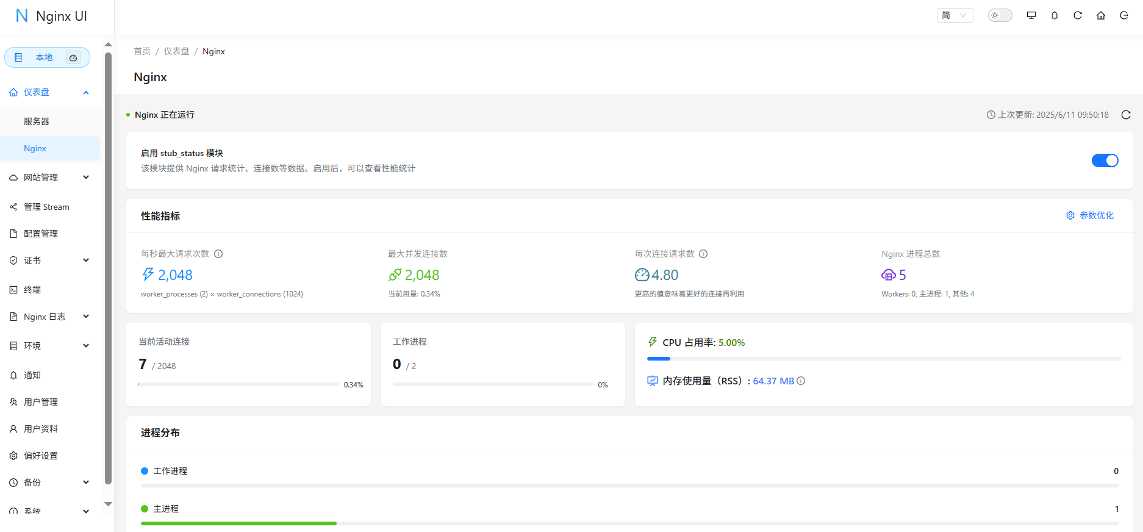Screen dimensions: 1143x532
Task: Toggle the light/dark theme switch
Action: point(1000,15)
